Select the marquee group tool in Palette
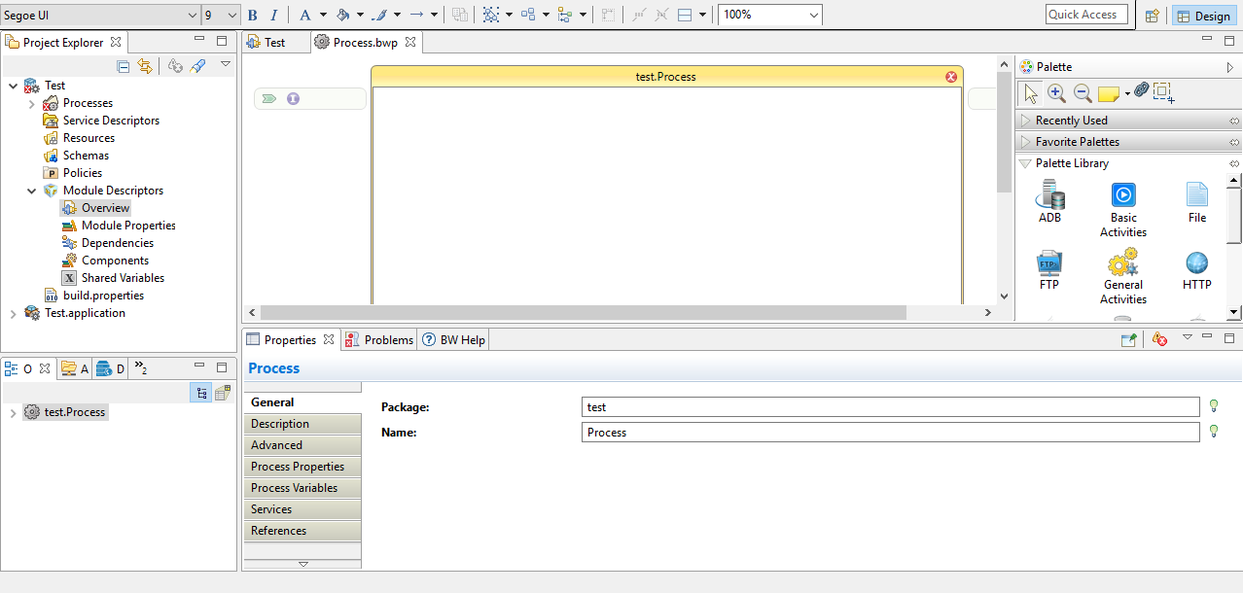1243x593 pixels. point(1164,93)
